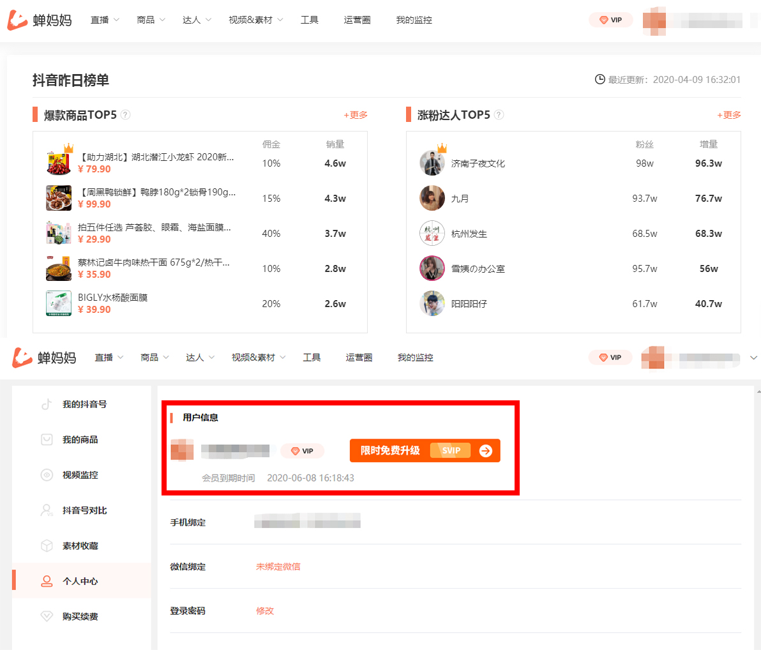Click 雪姨の办公室 name text
Viewport: 761px width, 650px height.
(x=478, y=269)
